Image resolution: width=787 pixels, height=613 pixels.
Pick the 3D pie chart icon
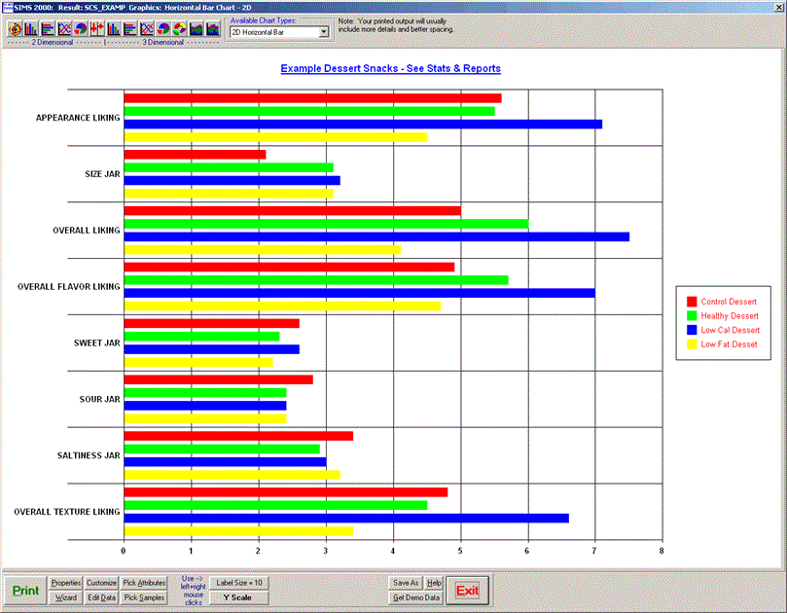click(163, 29)
